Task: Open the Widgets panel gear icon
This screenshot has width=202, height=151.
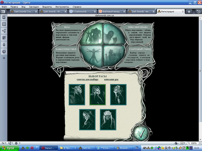Action: [x=4, y=24]
